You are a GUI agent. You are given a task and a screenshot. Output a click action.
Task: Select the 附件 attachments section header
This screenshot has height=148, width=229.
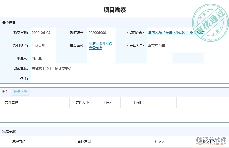(x=5, y=92)
